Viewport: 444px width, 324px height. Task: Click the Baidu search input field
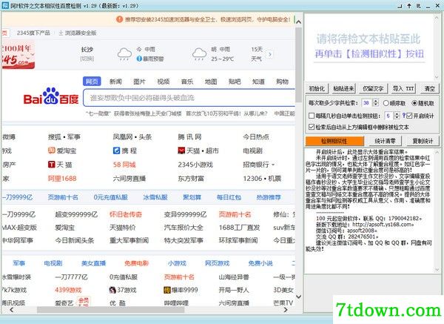click(189, 98)
